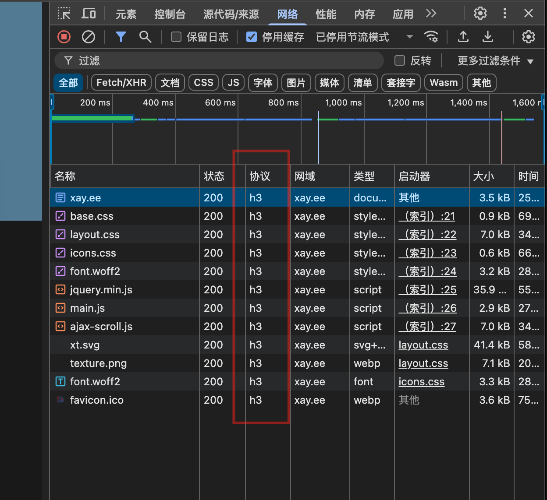
Task: Open the three-dot customize DevTools menu
Action: [505, 14]
